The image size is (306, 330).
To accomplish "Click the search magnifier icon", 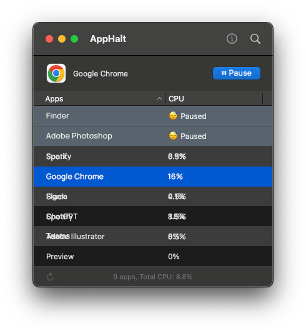I will tap(255, 39).
